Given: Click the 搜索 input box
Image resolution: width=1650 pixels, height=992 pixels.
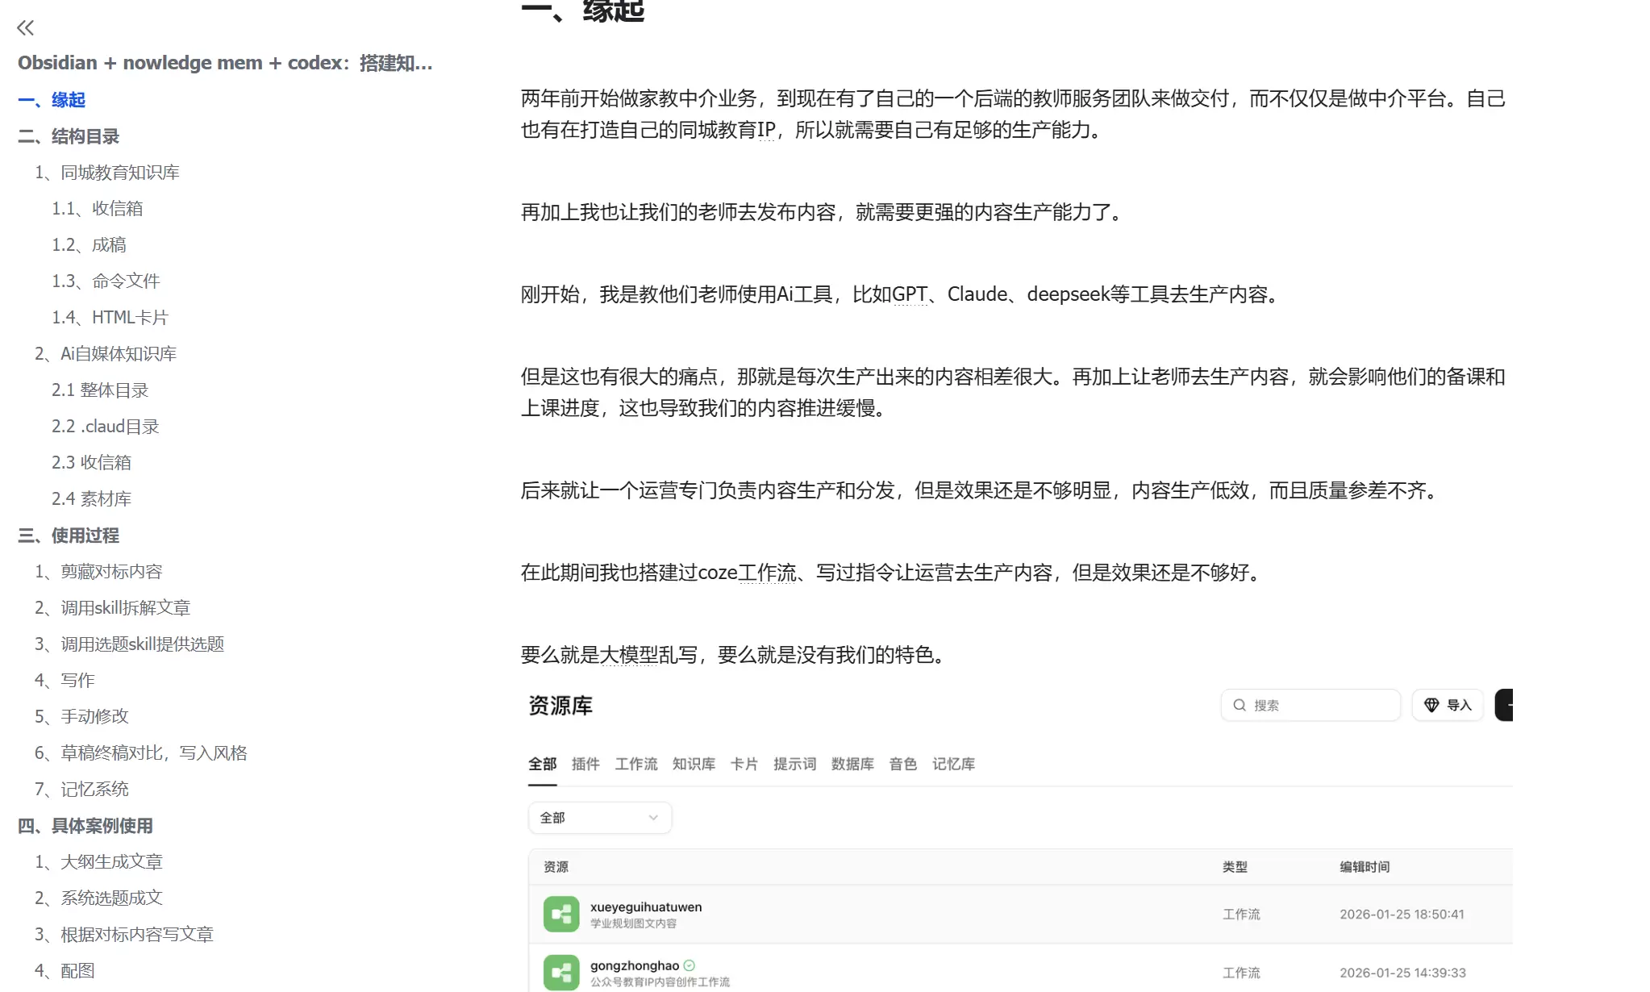Looking at the screenshot, I should click(x=1315, y=705).
